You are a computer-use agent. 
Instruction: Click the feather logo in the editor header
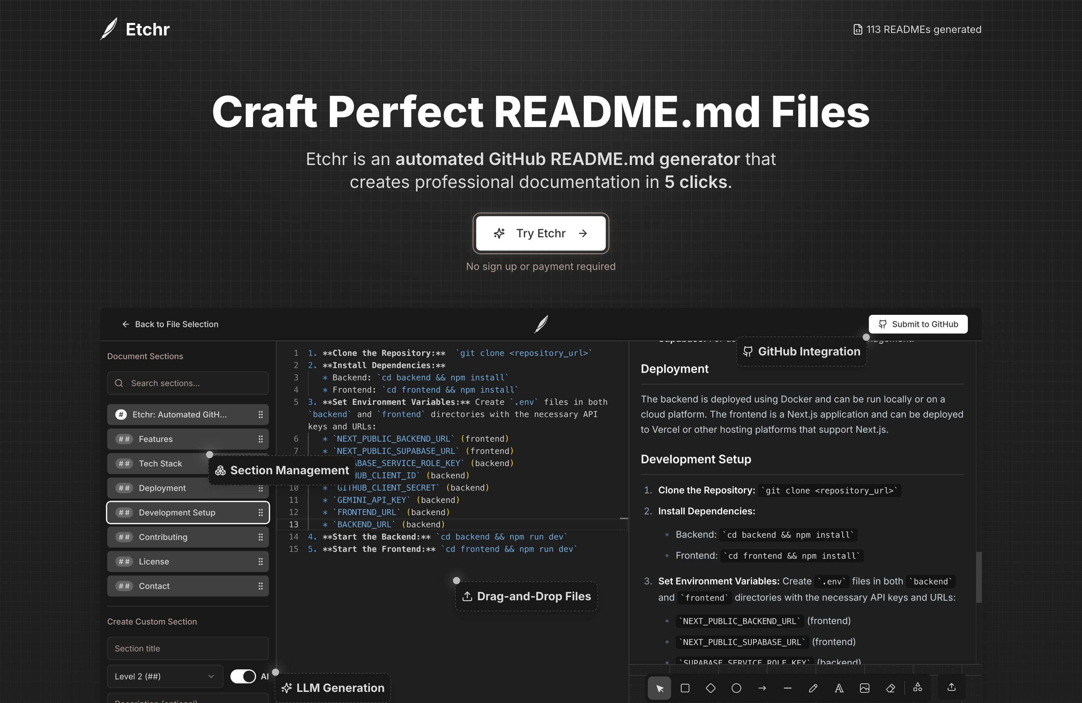(x=541, y=324)
